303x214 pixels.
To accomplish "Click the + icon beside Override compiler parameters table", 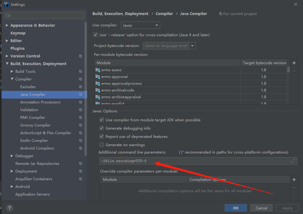I will click(294, 179).
